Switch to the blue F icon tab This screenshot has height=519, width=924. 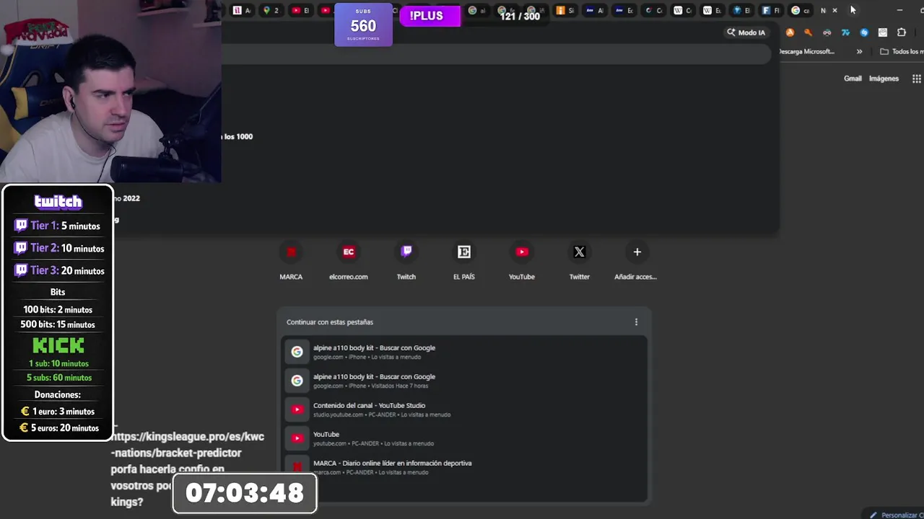(x=771, y=10)
